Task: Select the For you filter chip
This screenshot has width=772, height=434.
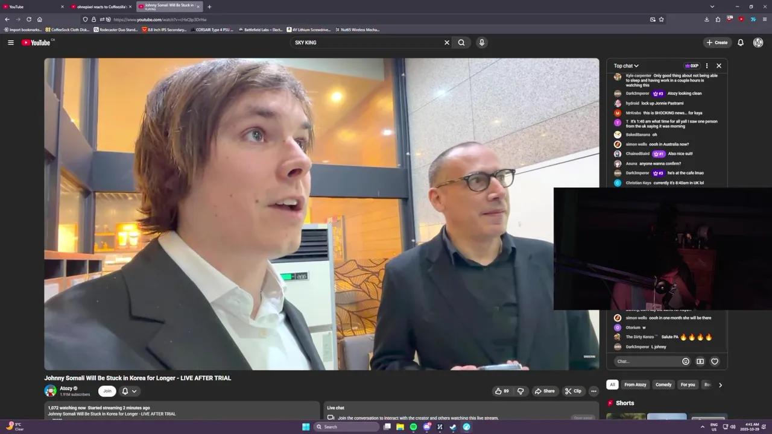Action: [688, 385]
